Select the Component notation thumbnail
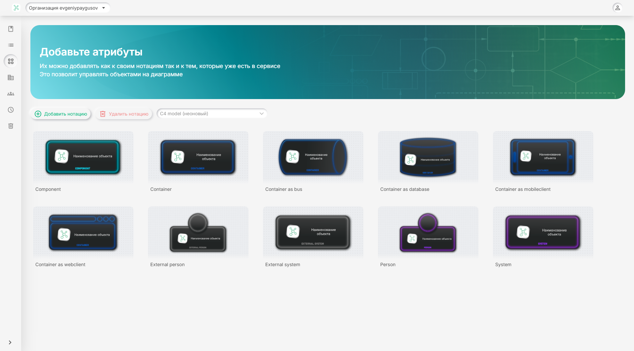 (83, 157)
